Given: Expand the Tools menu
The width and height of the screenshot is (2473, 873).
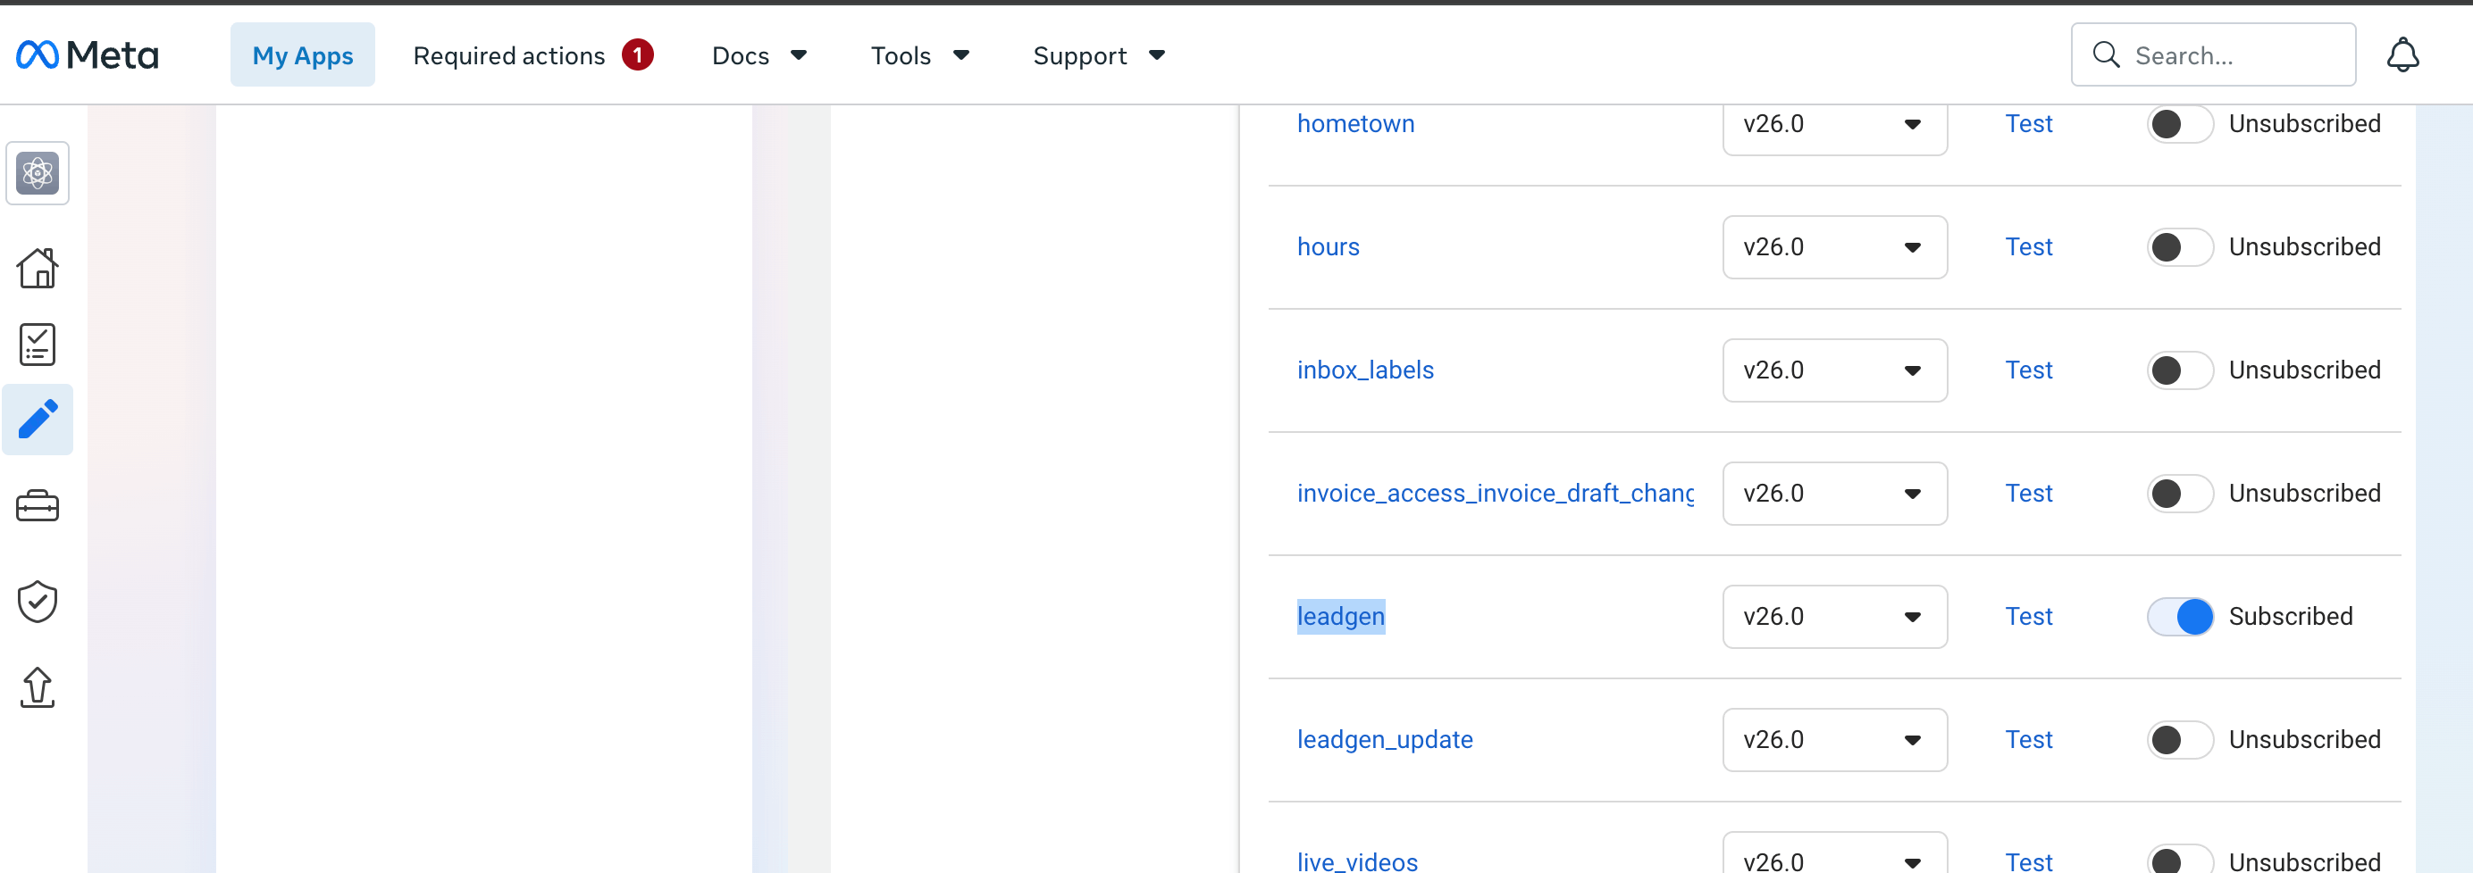Looking at the screenshot, I should 919,55.
